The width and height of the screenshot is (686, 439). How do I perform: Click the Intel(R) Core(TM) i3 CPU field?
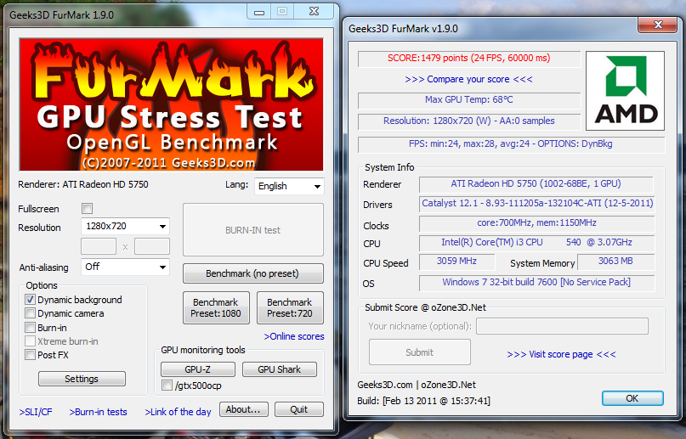[536, 243]
